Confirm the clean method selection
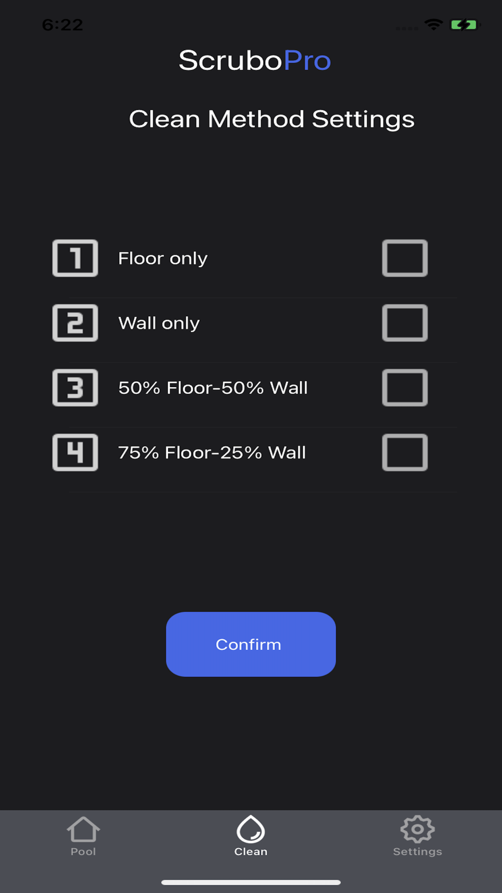Viewport: 502px width, 893px height. pyautogui.click(x=251, y=644)
